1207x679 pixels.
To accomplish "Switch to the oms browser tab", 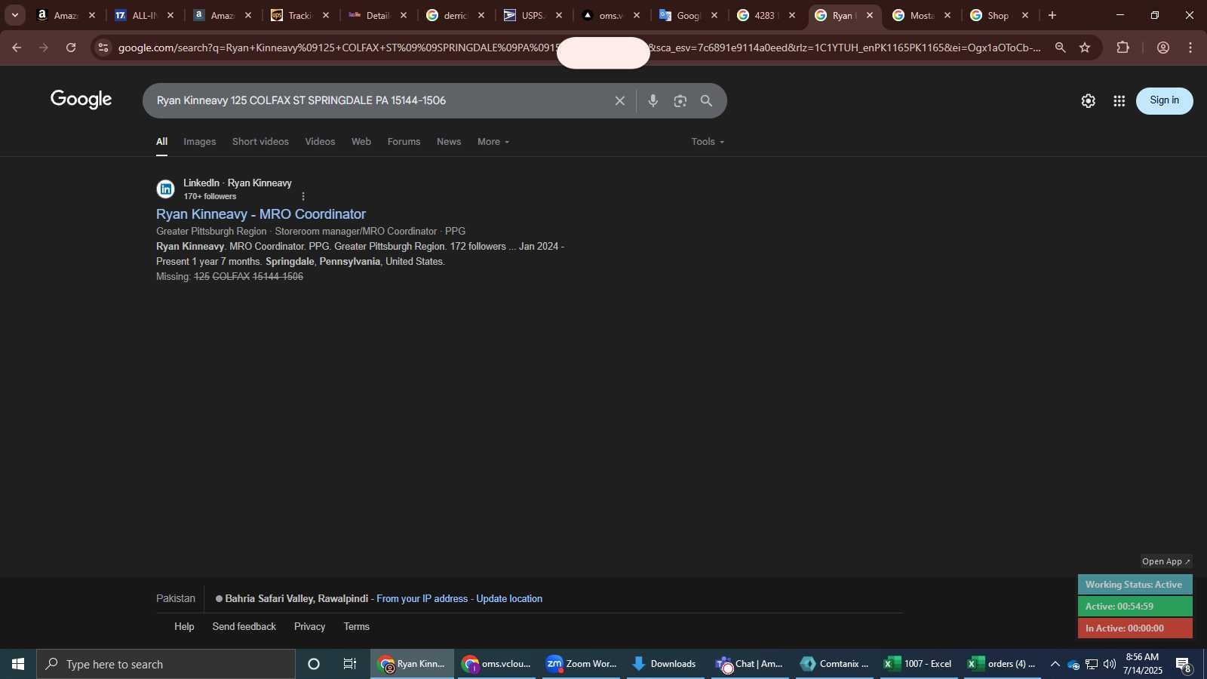I will [611, 15].
